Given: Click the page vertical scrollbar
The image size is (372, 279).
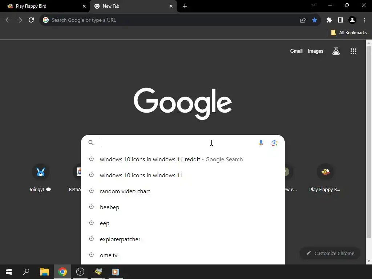Looking at the screenshot, I should click(x=369, y=142).
